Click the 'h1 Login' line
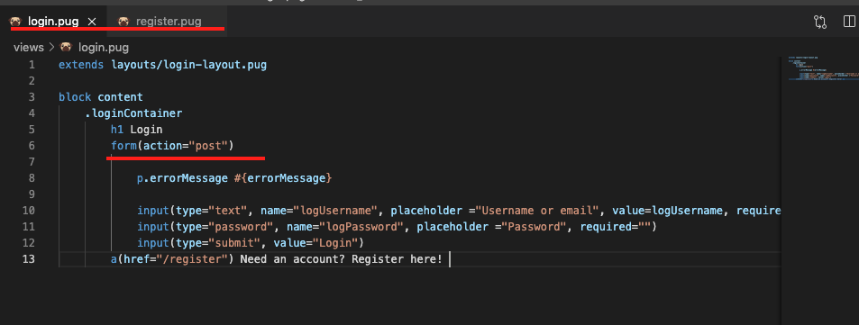The image size is (859, 325). 136,130
